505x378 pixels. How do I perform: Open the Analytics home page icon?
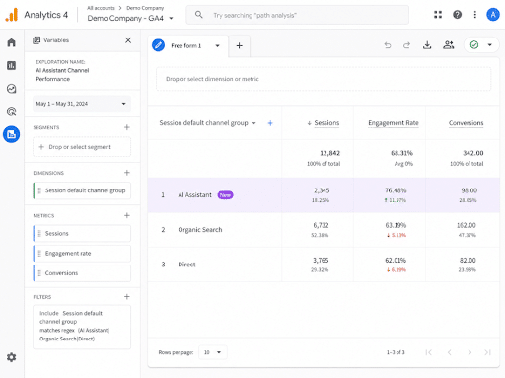point(11,42)
